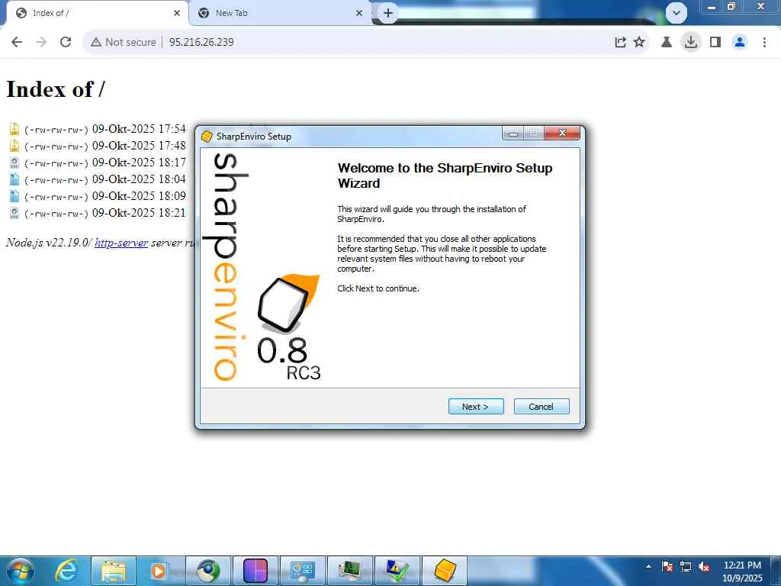Viewport: 781px width, 586px height.
Task: Click the text 09-Okt-2025 18:17
Action: coord(139,163)
